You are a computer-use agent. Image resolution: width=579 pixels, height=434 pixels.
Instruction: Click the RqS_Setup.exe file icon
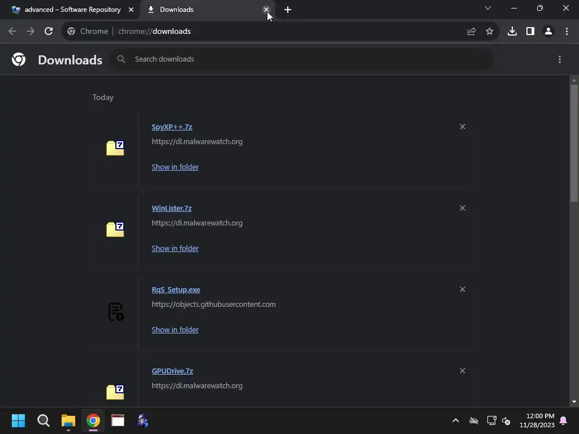(115, 312)
